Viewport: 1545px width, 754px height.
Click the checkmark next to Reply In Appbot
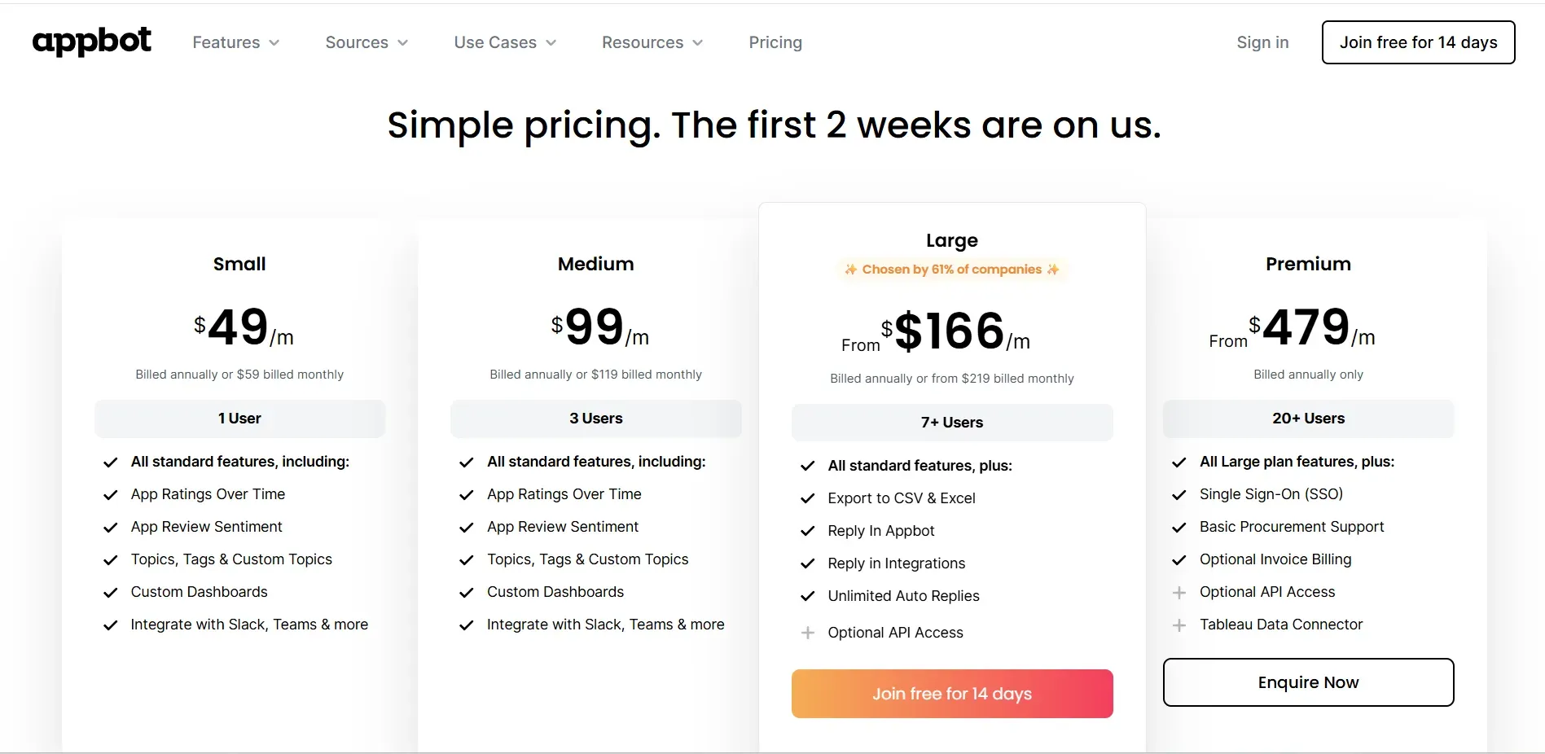[808, 531]
